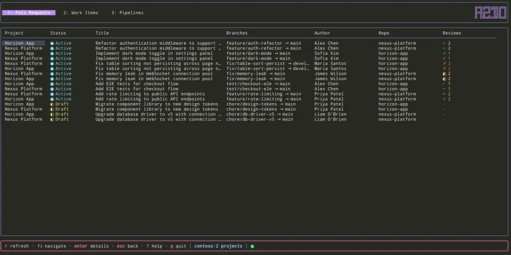The image size is (511, 255).
Task: Click the Active status dot on the Horizon App auth refactor row
Action: [x=52, y=43]
